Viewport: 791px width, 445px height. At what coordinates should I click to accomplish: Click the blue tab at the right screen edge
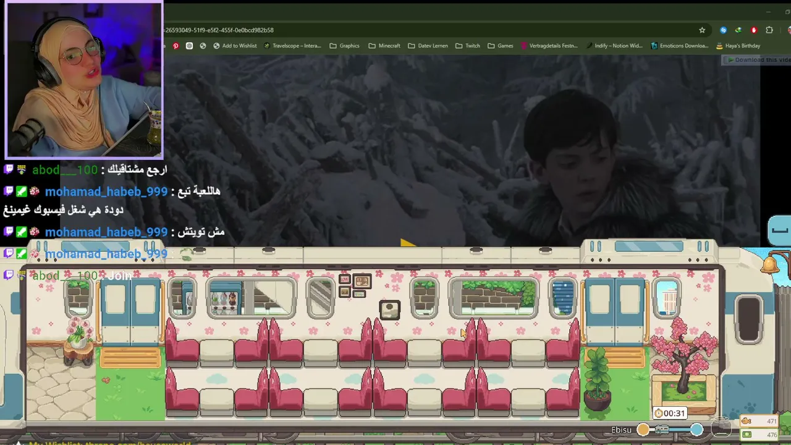(x=779, y=230)
